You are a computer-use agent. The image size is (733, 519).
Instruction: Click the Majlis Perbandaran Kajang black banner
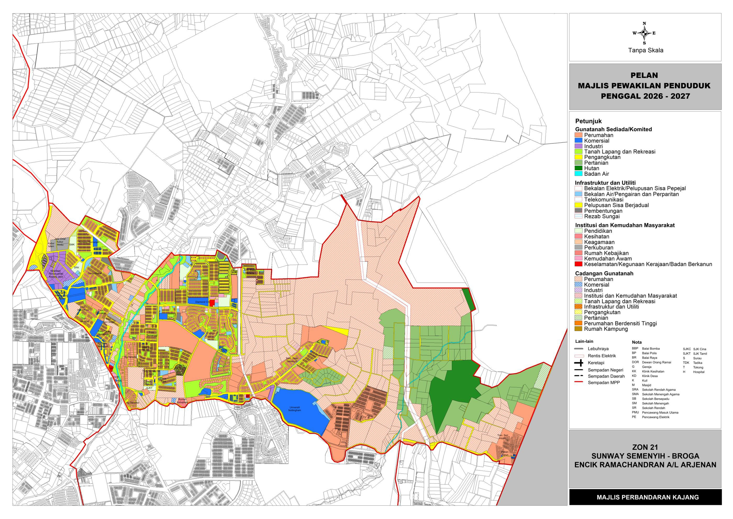click(645, 497)
